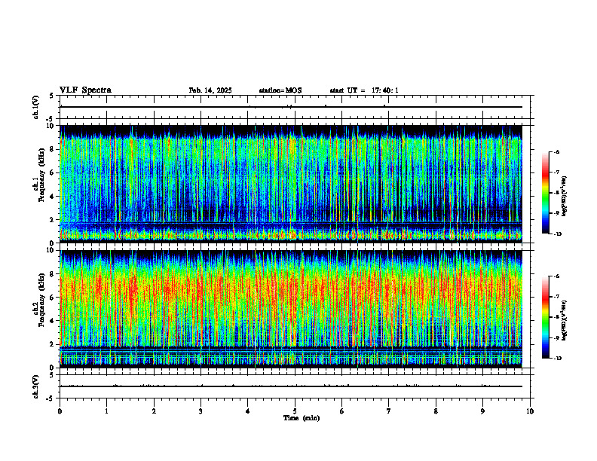Click the ch.2 spectrogram color scale bar

[x=545, y=317]
